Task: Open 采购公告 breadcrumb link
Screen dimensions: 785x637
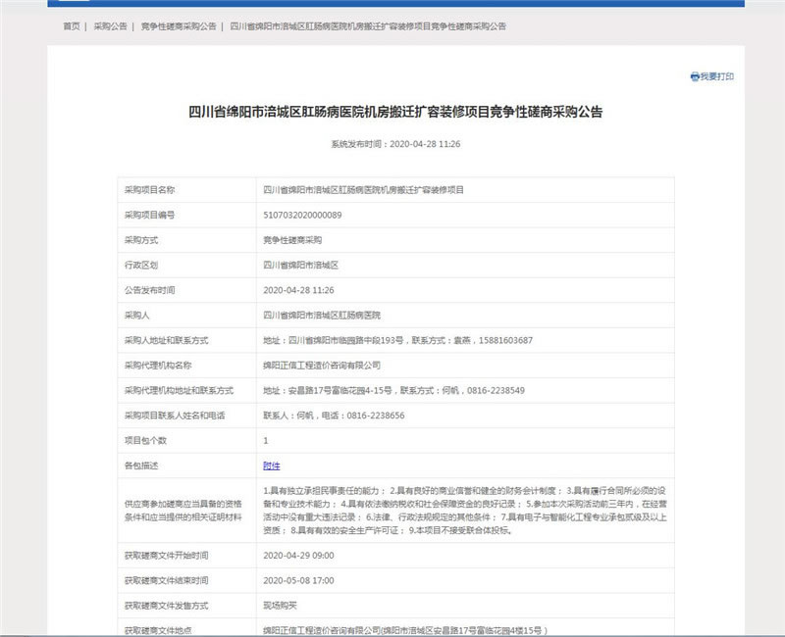Action: [x=111, y=26]
